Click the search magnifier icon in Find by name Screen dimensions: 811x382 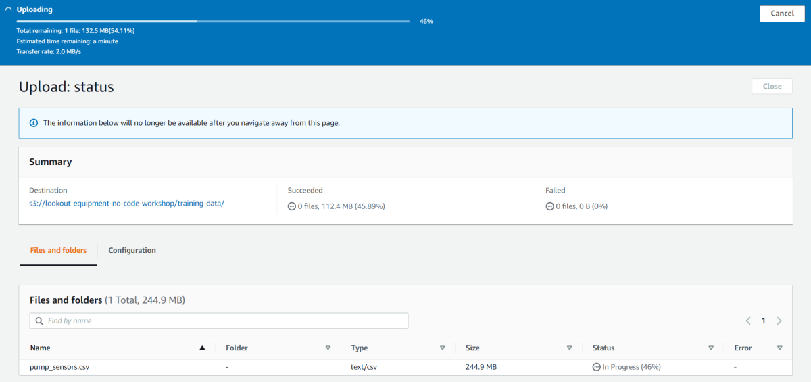(x=39, y=320)
